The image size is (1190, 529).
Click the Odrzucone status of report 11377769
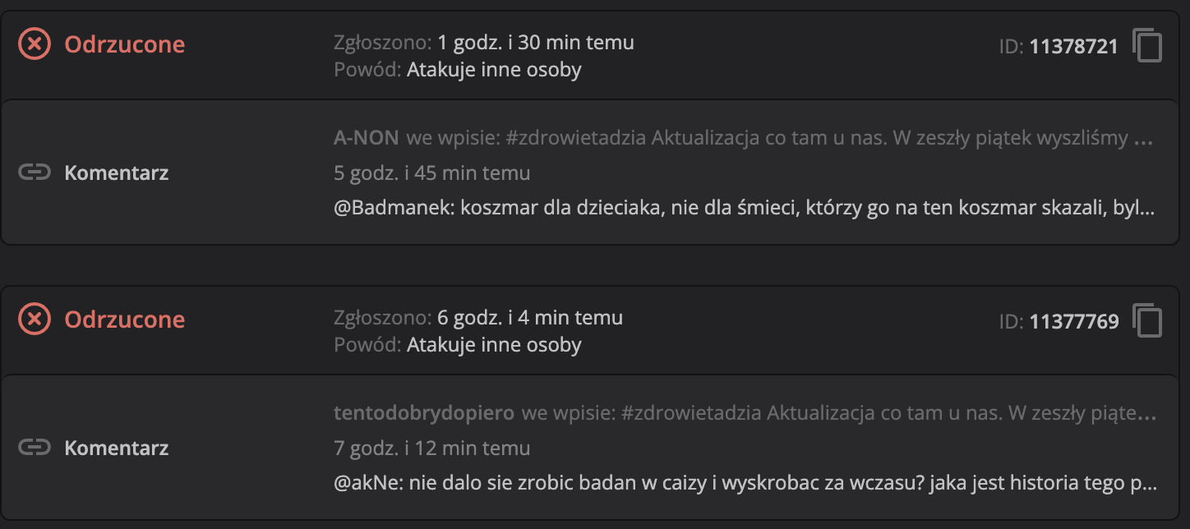[x=125, y=320]
